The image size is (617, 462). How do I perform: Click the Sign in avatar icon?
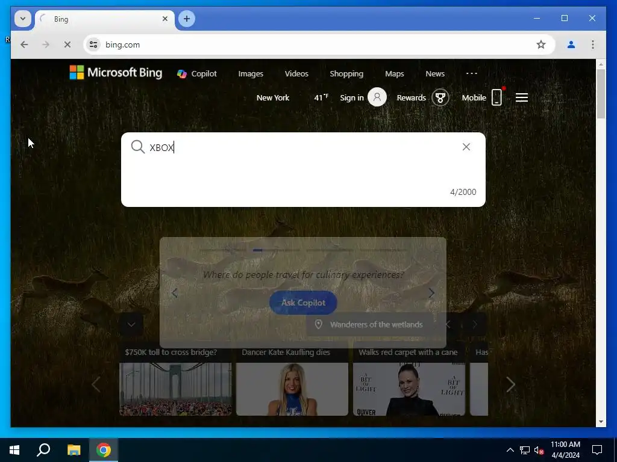[377, 97]
